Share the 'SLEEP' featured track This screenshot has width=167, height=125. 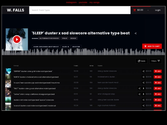135,33
